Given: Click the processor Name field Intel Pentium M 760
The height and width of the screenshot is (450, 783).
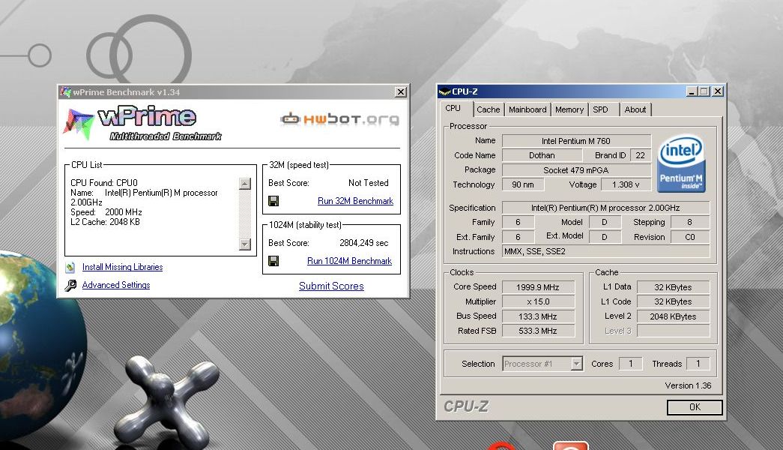Looking at the screenshot, I should click(576, 141).
